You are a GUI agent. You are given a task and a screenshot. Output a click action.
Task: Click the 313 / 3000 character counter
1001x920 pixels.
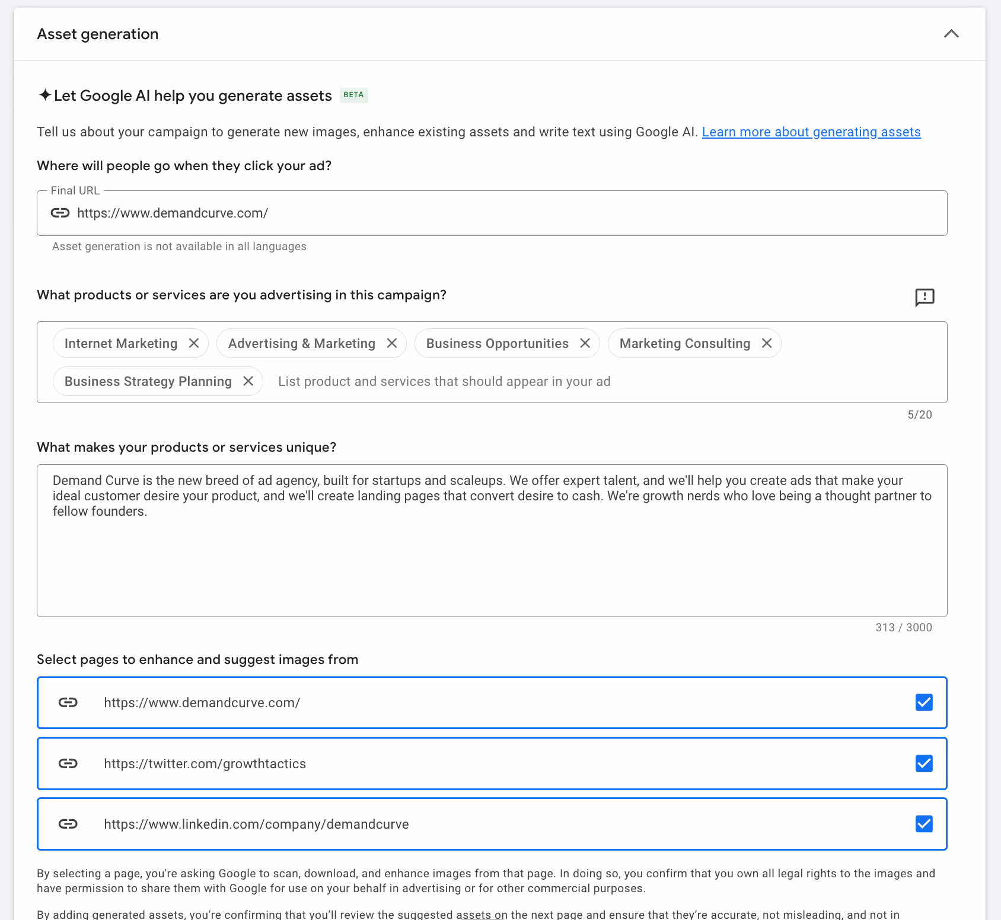(904, 627)
